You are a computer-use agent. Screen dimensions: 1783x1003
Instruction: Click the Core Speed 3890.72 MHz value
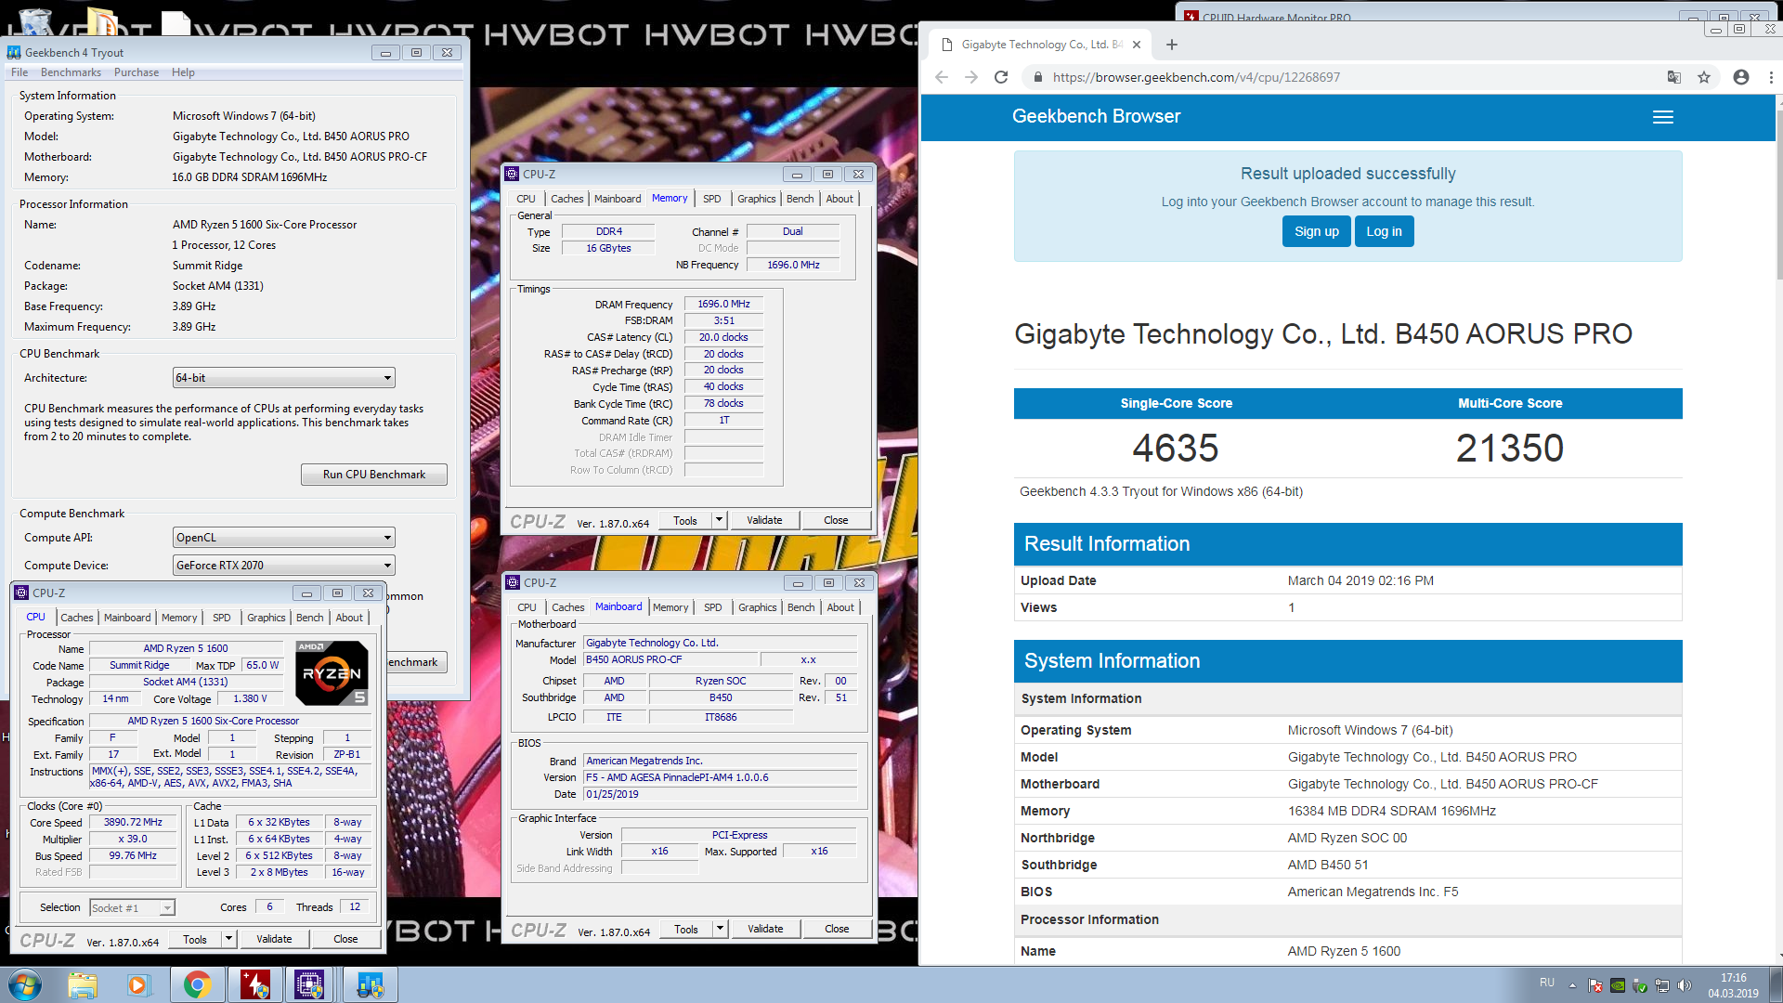tap(133, 823)
